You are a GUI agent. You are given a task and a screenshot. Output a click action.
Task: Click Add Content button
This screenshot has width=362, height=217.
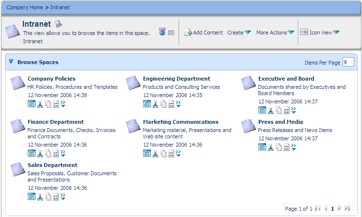(x=203, y=33)
